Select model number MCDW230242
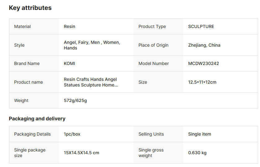The image size is (260, 167). tap(203, 63)
